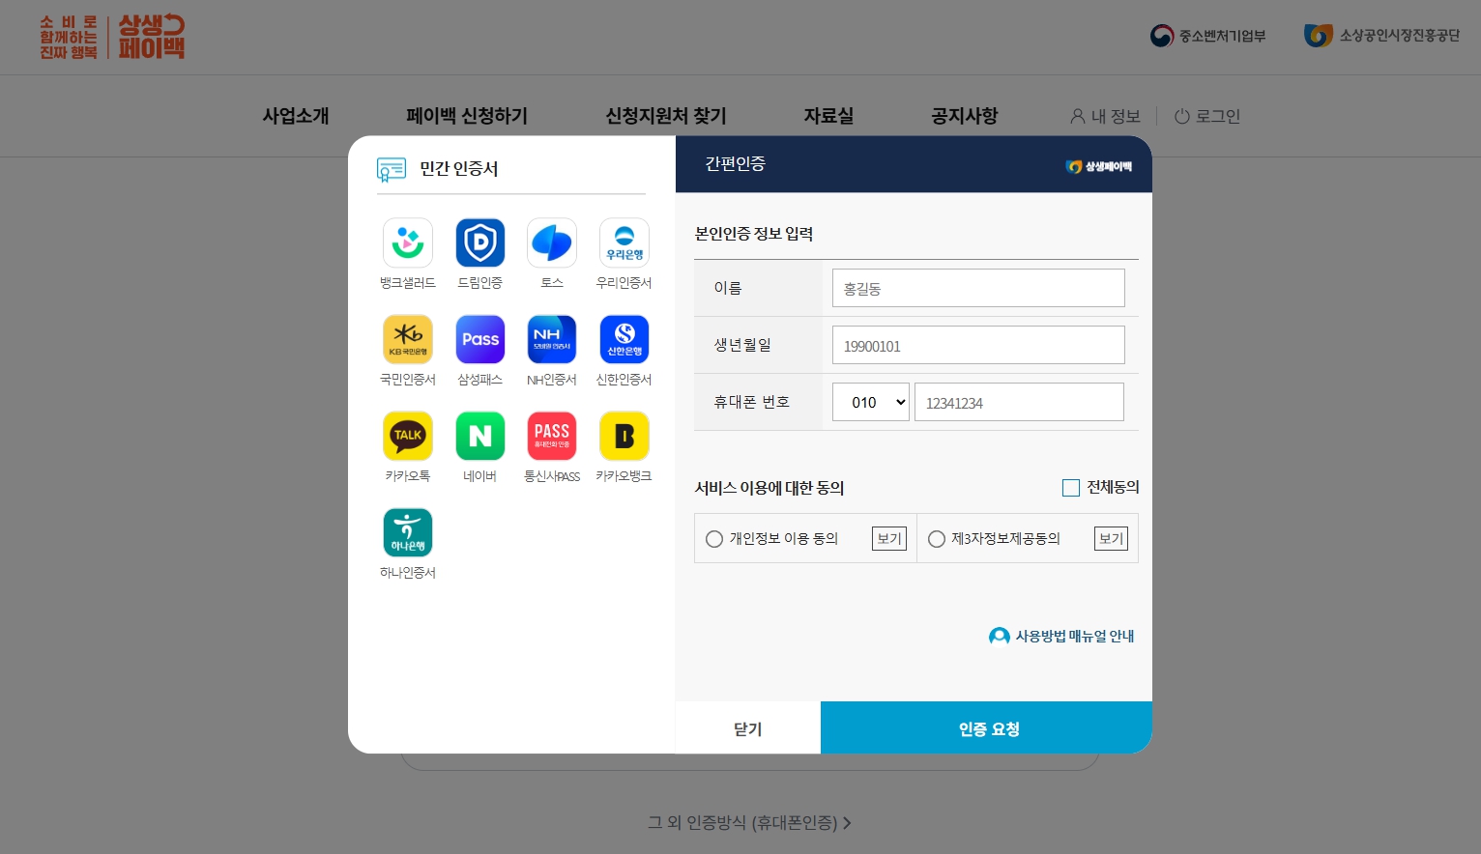Select the KB 국민인증서 icon
Viewport: 1481px width, 854px height.
coord(408,339)
